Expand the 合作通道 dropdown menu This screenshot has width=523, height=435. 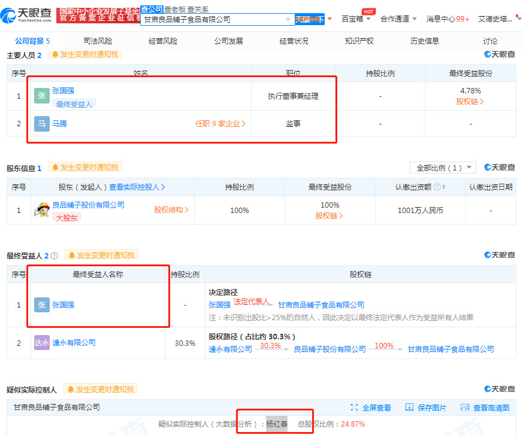(x=398, y=19)
